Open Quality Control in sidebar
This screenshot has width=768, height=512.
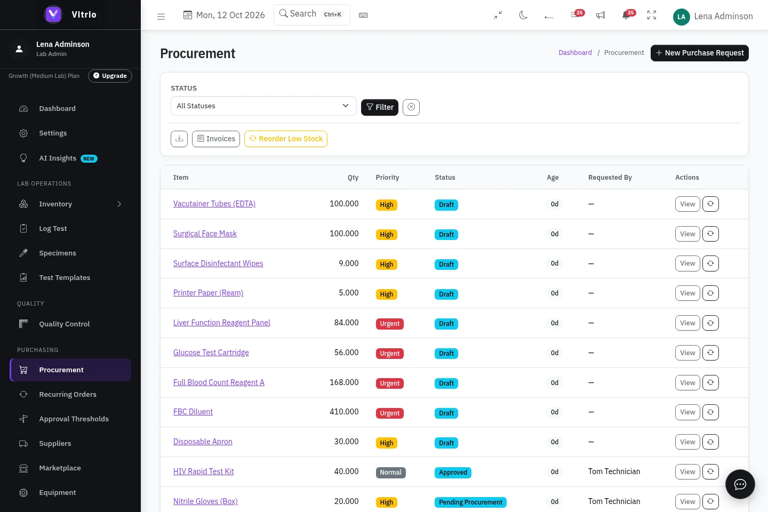pos(70,324)
